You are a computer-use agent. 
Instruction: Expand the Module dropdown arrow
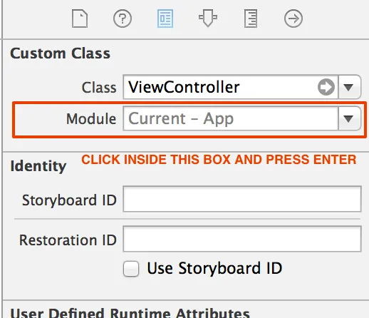[348, 118]
